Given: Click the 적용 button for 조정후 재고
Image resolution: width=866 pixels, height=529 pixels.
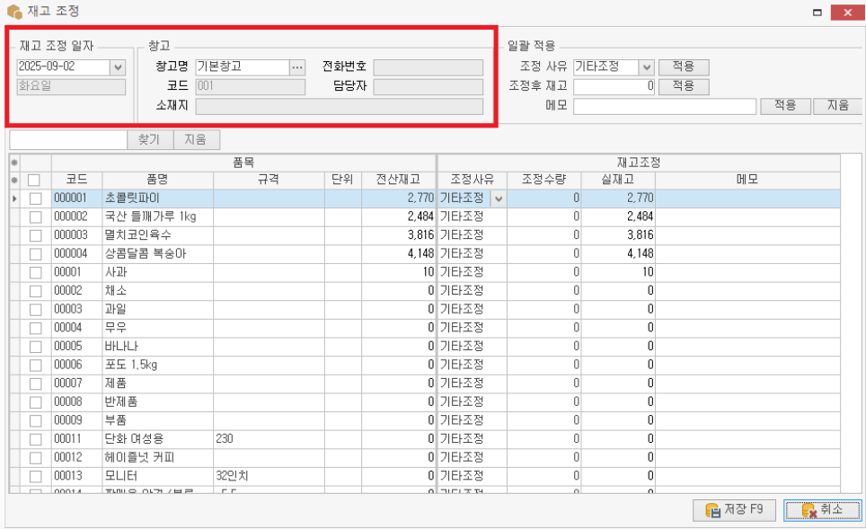Looking at the screenshot, I should (x=684, y=86).
